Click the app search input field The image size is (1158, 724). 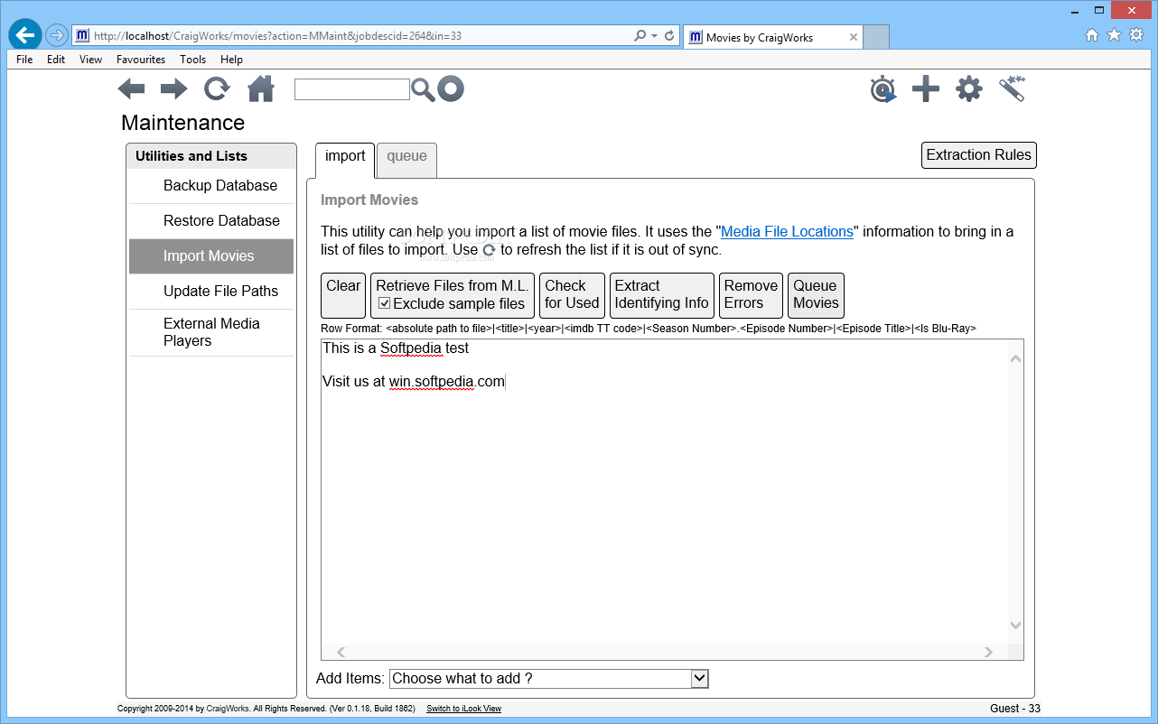click(352, 89)
